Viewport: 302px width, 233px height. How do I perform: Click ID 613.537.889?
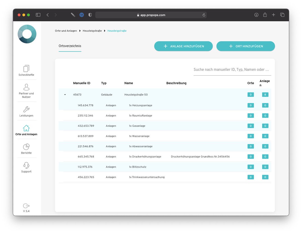click(86, 136)
